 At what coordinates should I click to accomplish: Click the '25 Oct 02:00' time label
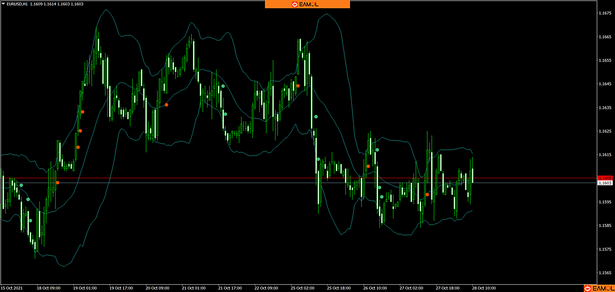point(302,288)
